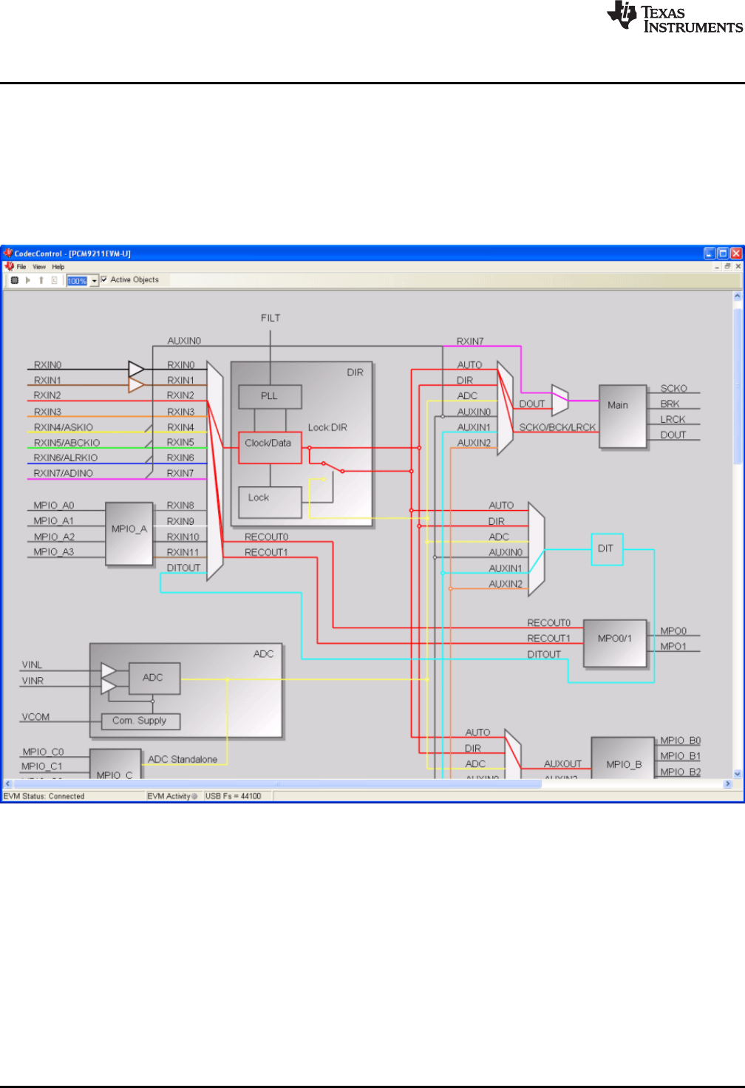The image size is (745, 1088).
Task: Click the play arrow toolbar icon
Action: click(x=28, y=280)
